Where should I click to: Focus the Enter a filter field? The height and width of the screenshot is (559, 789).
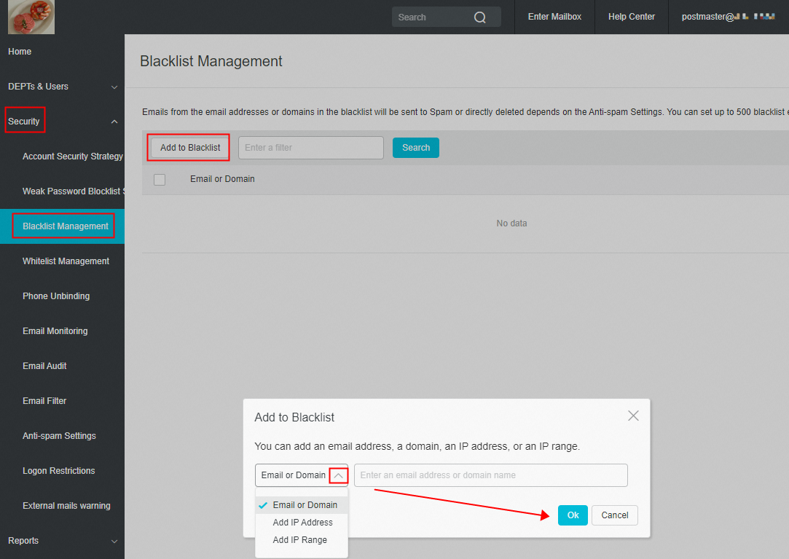311,148
